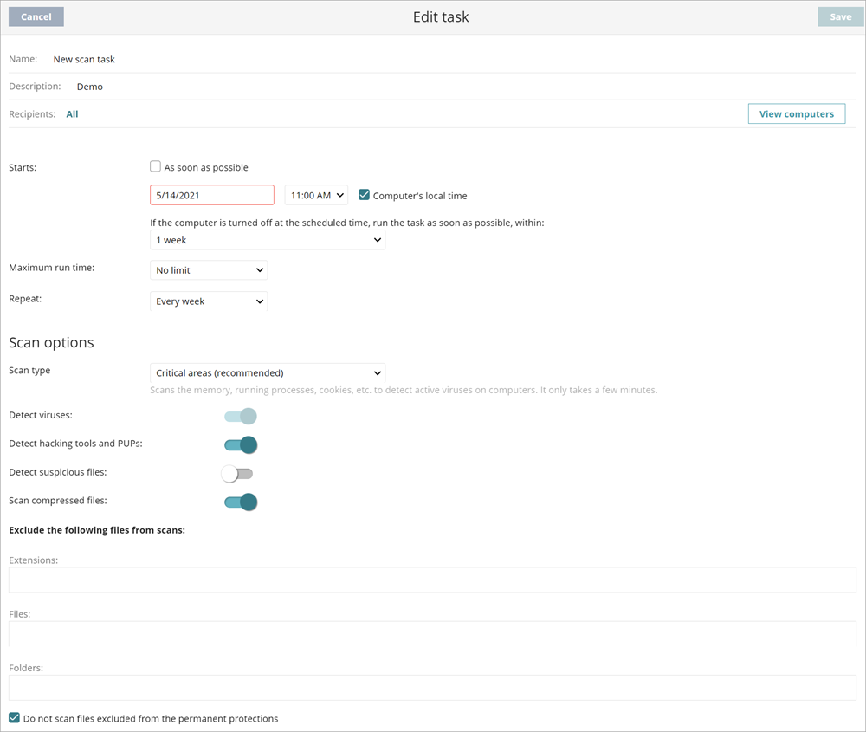The width and height of the screenshot is (866, 732).
Task: Open the Repeat frequency dropdown
Action: (x=208, y=301)
